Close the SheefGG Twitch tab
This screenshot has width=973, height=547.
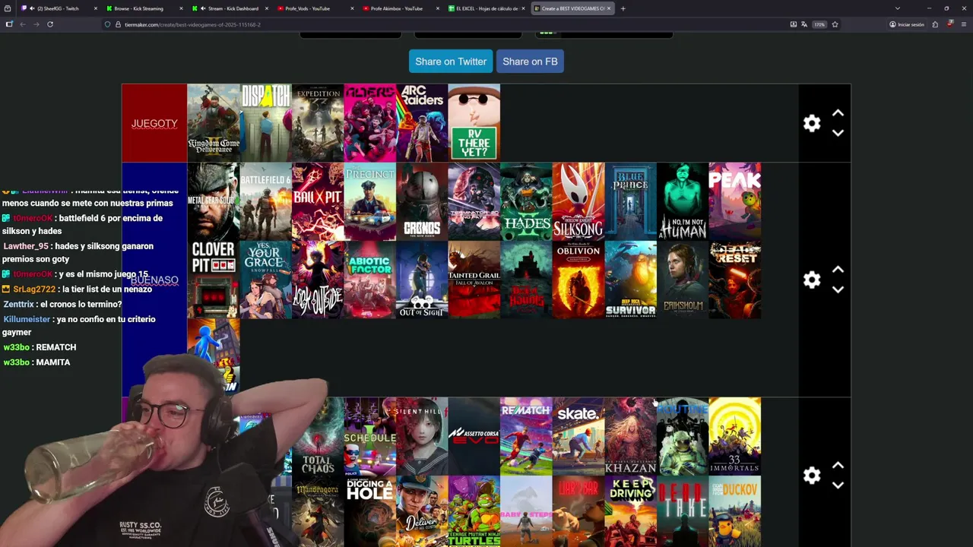click(x=96, y=8)
